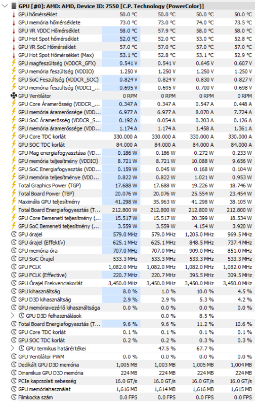Click thermometer icon beside GPU Hot Spot Hőmérséklet (Max)

tap(14, 55)
